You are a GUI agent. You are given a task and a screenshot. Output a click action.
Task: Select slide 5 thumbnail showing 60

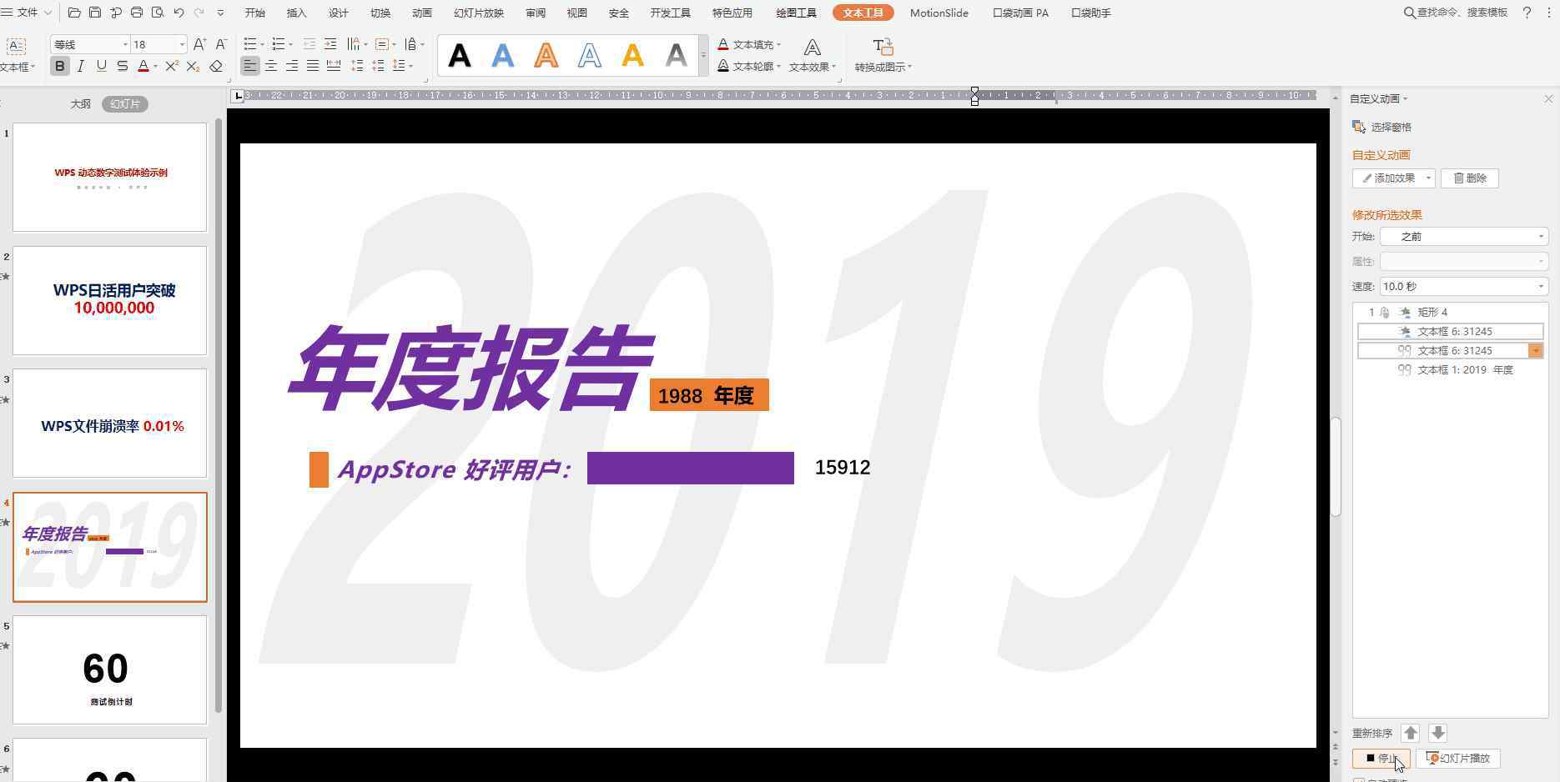point(109,670)
